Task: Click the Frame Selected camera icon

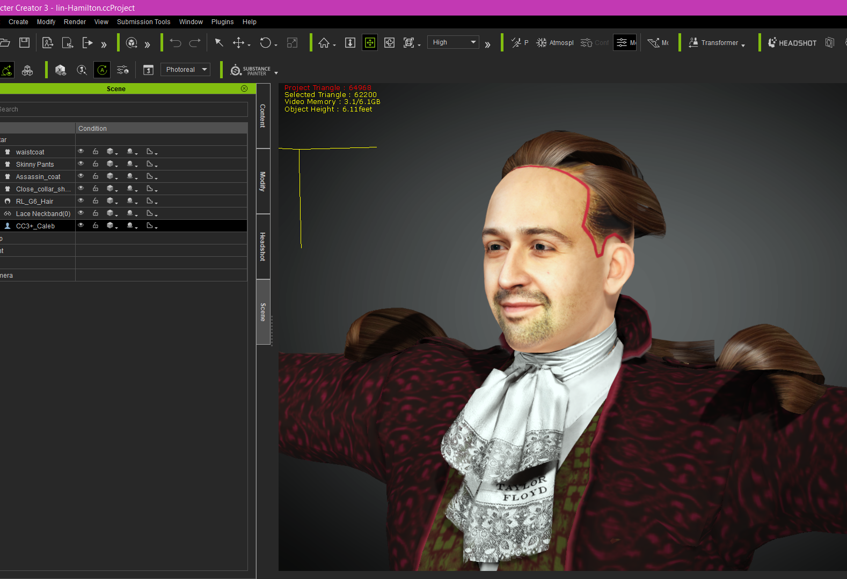Action: pos(409,43)
